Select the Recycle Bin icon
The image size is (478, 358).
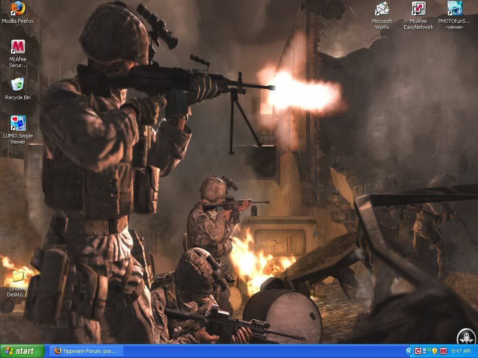tap(18, 85)
